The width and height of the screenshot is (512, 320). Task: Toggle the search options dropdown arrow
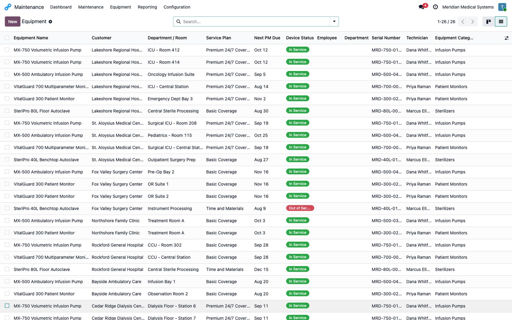(x=334, y=21)
